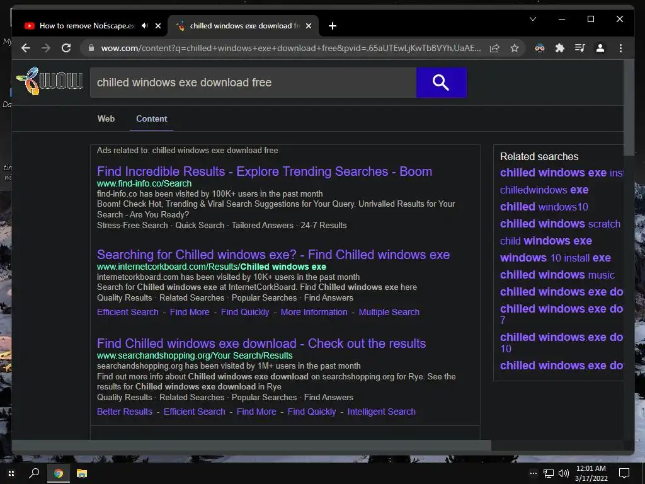The height and width of the screenshot is (484, 645).
Task: Reload the wow.com page
Action: coord(66,48)
